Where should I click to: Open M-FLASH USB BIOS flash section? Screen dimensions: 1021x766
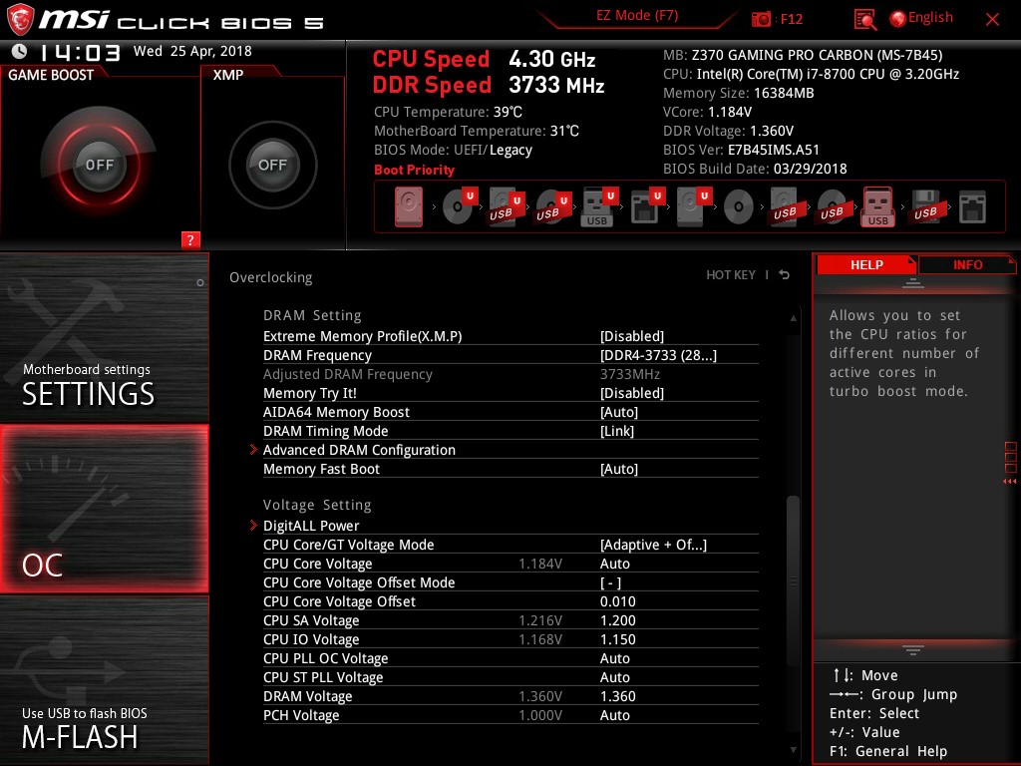(x=104, y=681)
